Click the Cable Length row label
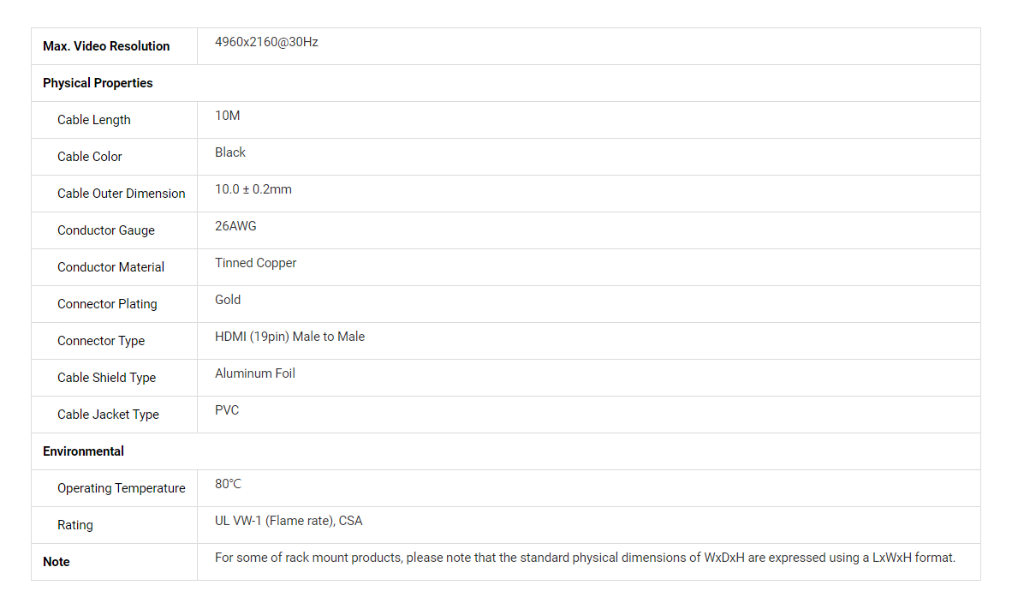 pos(94,120)
